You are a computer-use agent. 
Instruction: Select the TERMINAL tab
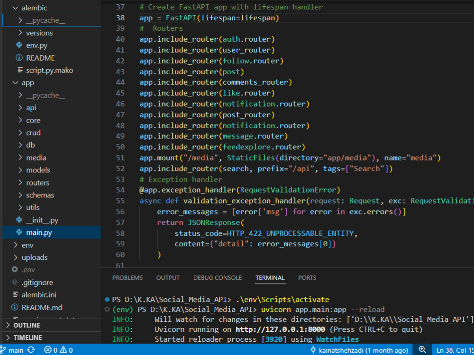(x=270, y=278)
